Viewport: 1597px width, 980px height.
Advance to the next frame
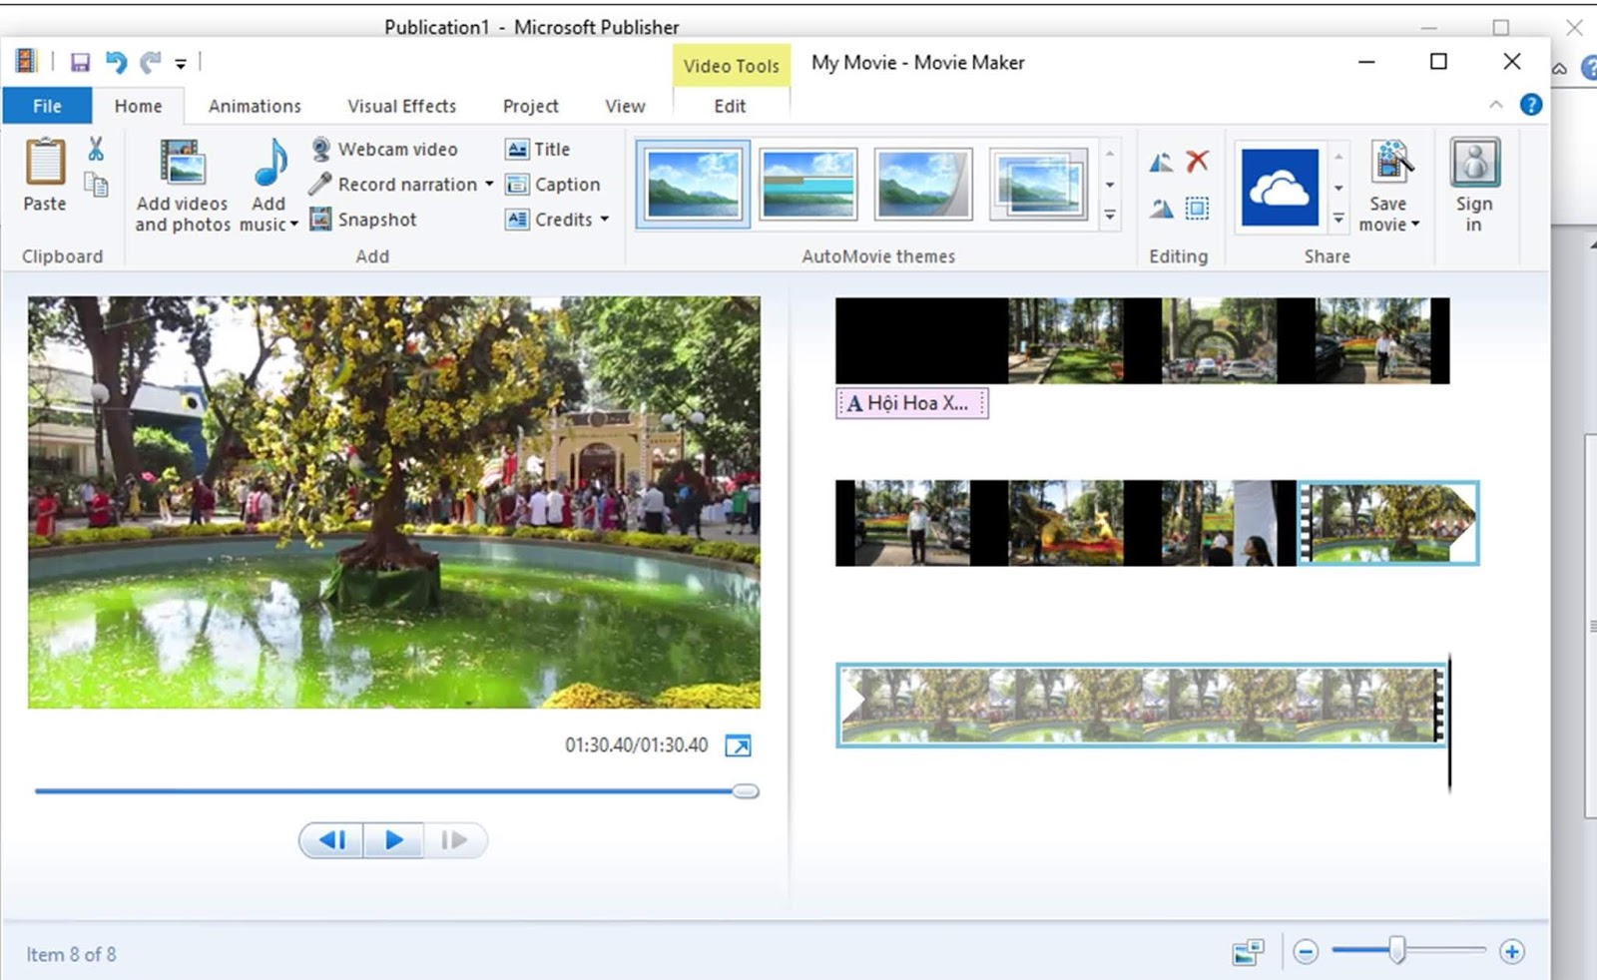[x=454, y=840]
